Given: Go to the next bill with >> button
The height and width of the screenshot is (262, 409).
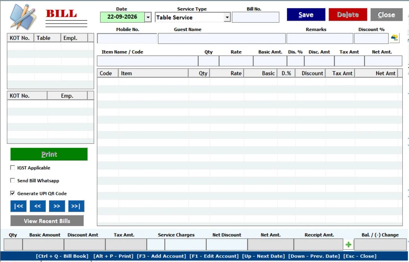Looking at the screenshot, I should [57, 206].
